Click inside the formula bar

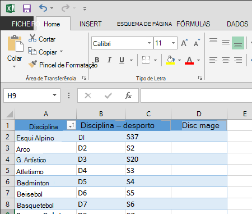click(196, 95)
